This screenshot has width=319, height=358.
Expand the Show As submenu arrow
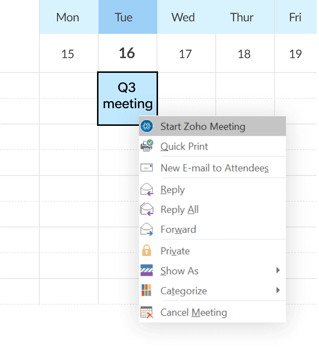278,270
